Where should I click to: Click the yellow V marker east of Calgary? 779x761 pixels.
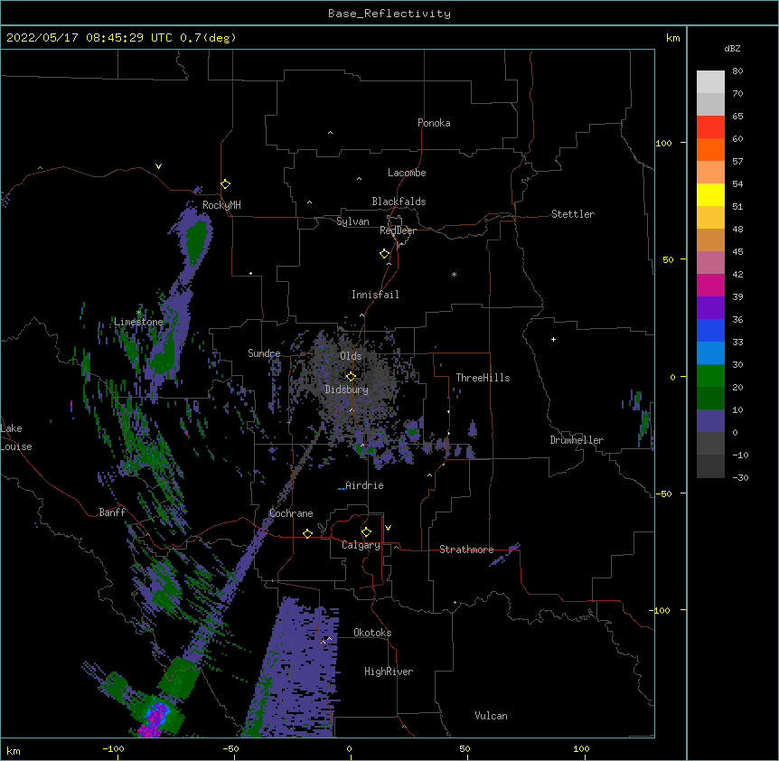tap(388, 528)
